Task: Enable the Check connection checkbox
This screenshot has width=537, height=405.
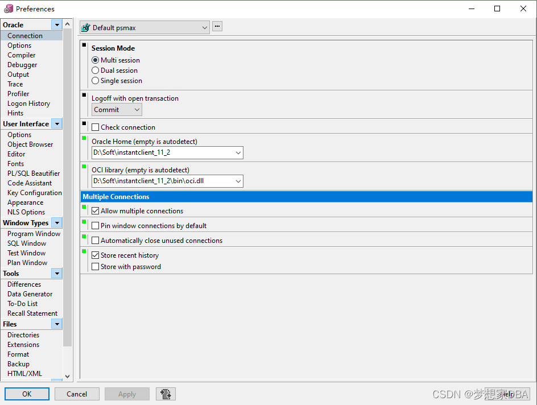Action: (x=96, y=127)
